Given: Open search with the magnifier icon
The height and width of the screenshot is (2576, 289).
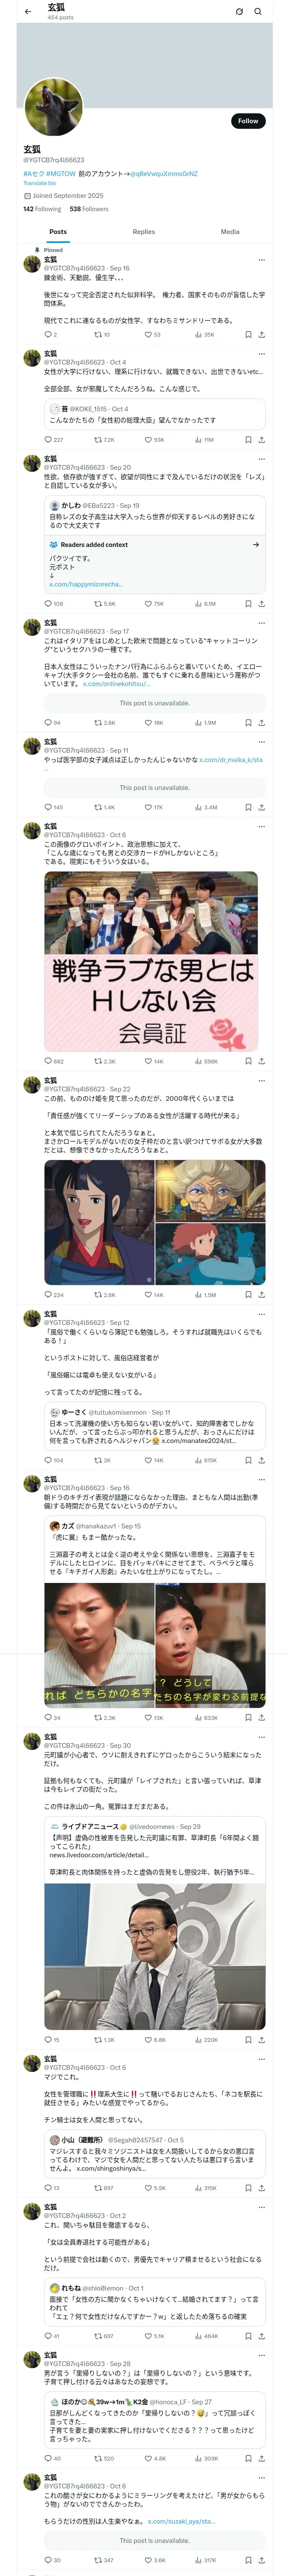Looking at the screenshot, I should tap(258, 12).
